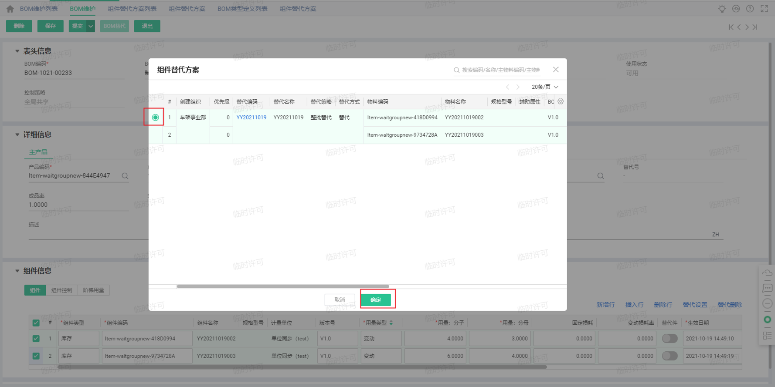Click the search magnifier in the dialog

456,70
